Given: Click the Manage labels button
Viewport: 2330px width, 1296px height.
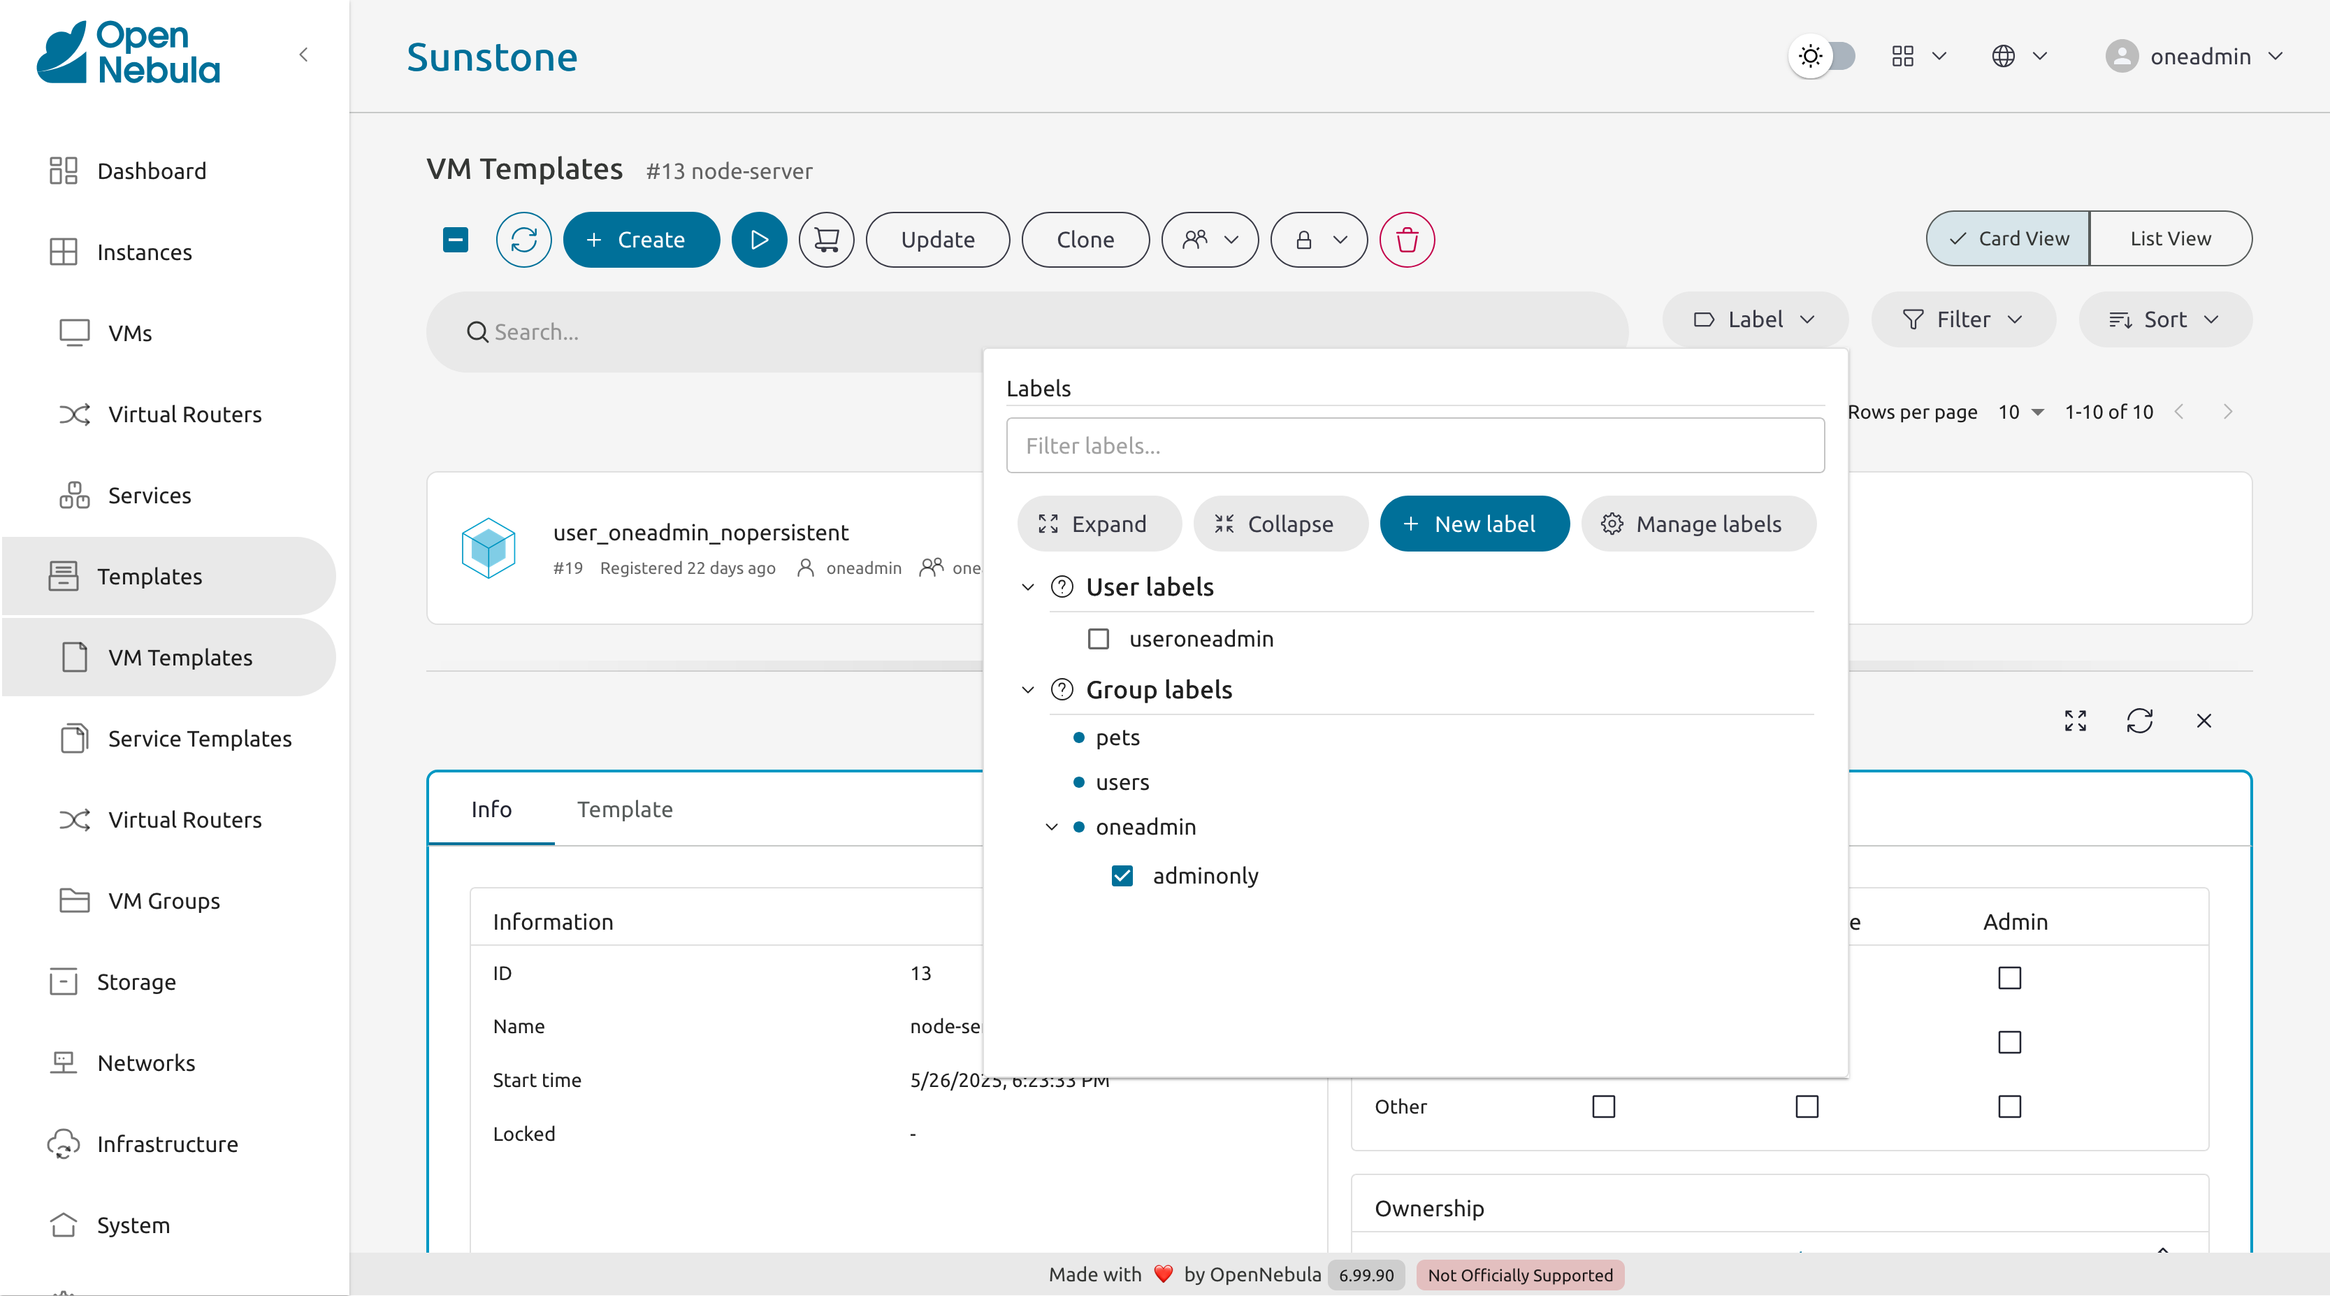Looking at the screenshot, I should [1698, 524].
